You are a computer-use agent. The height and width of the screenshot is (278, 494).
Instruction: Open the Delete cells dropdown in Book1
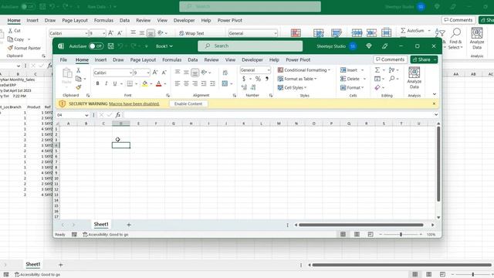tap(364, 79)
